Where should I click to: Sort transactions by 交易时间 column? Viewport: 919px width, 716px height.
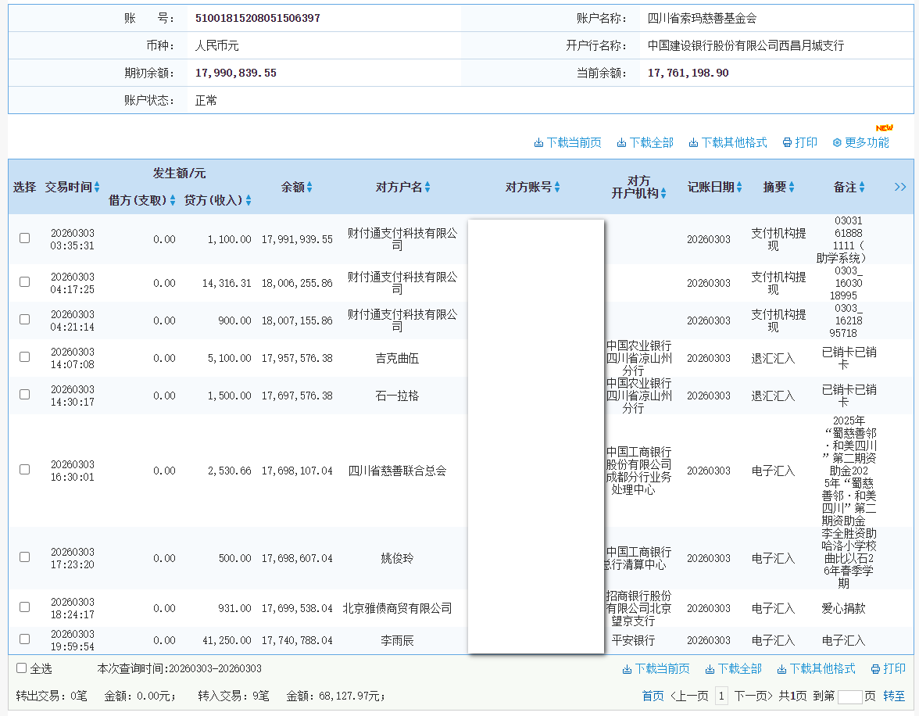click(98, 187)
